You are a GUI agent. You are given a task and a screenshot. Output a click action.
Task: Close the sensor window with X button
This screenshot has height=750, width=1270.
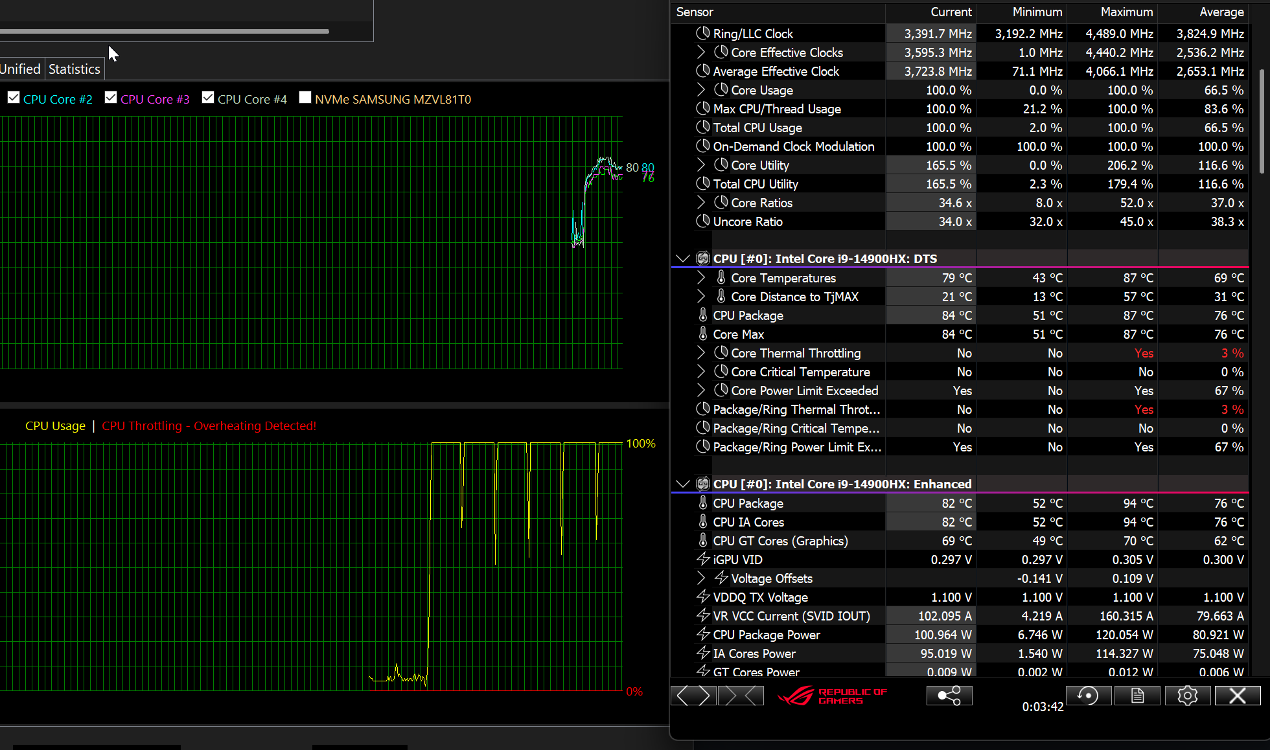[x=1238, y=696]
